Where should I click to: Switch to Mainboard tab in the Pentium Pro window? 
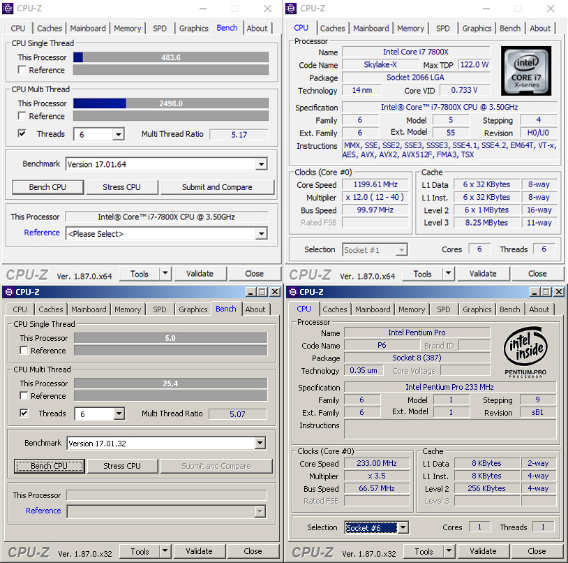[x=372, y=309]
